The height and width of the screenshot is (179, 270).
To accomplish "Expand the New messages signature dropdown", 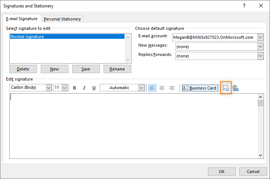I will tap(261, 47).
